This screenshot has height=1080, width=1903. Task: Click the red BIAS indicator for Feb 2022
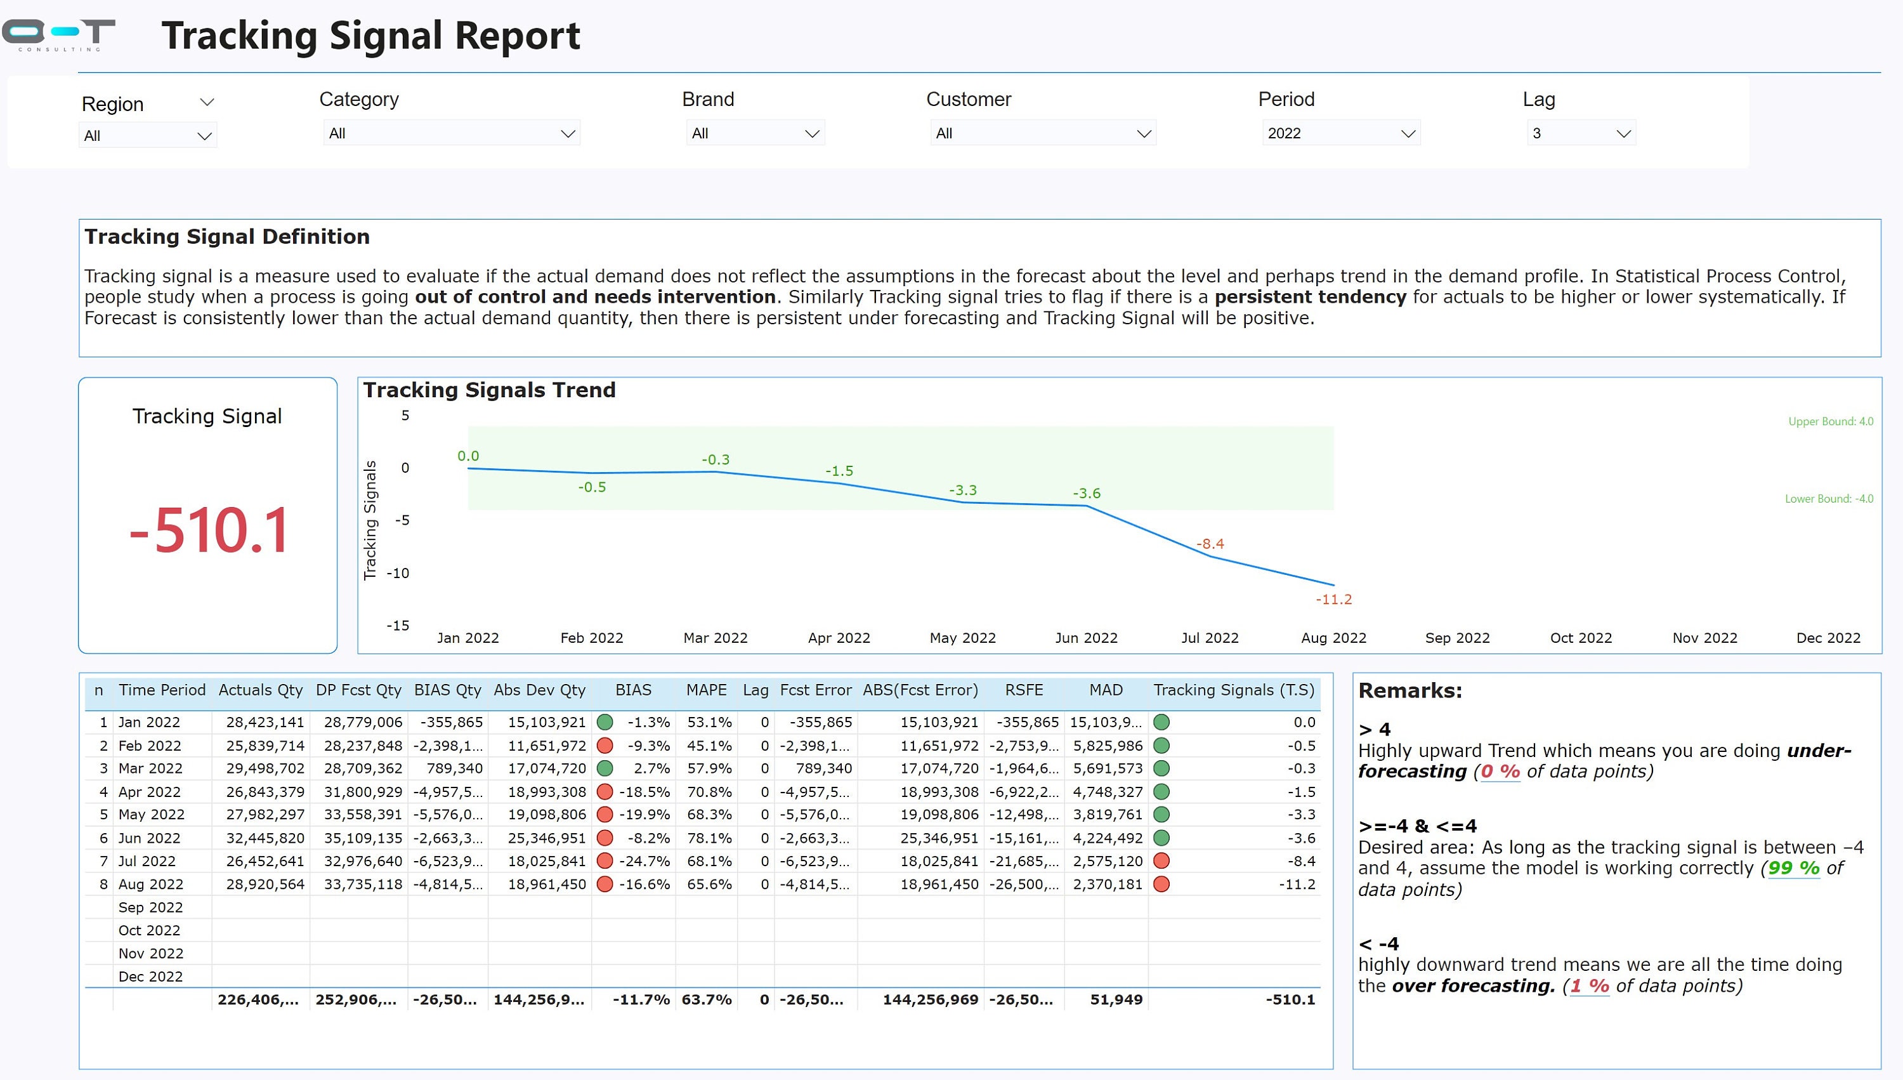coord(604,746)
